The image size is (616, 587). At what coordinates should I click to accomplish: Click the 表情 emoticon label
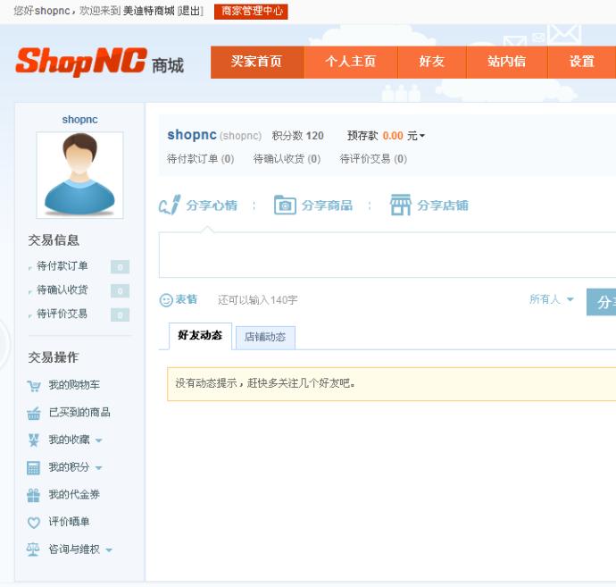[187, 299]
